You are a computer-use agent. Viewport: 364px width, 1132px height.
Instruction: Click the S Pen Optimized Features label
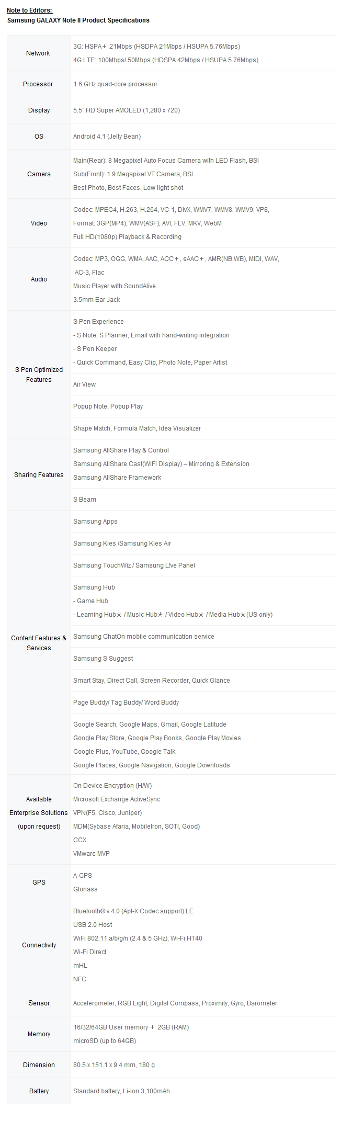(39, 375)
